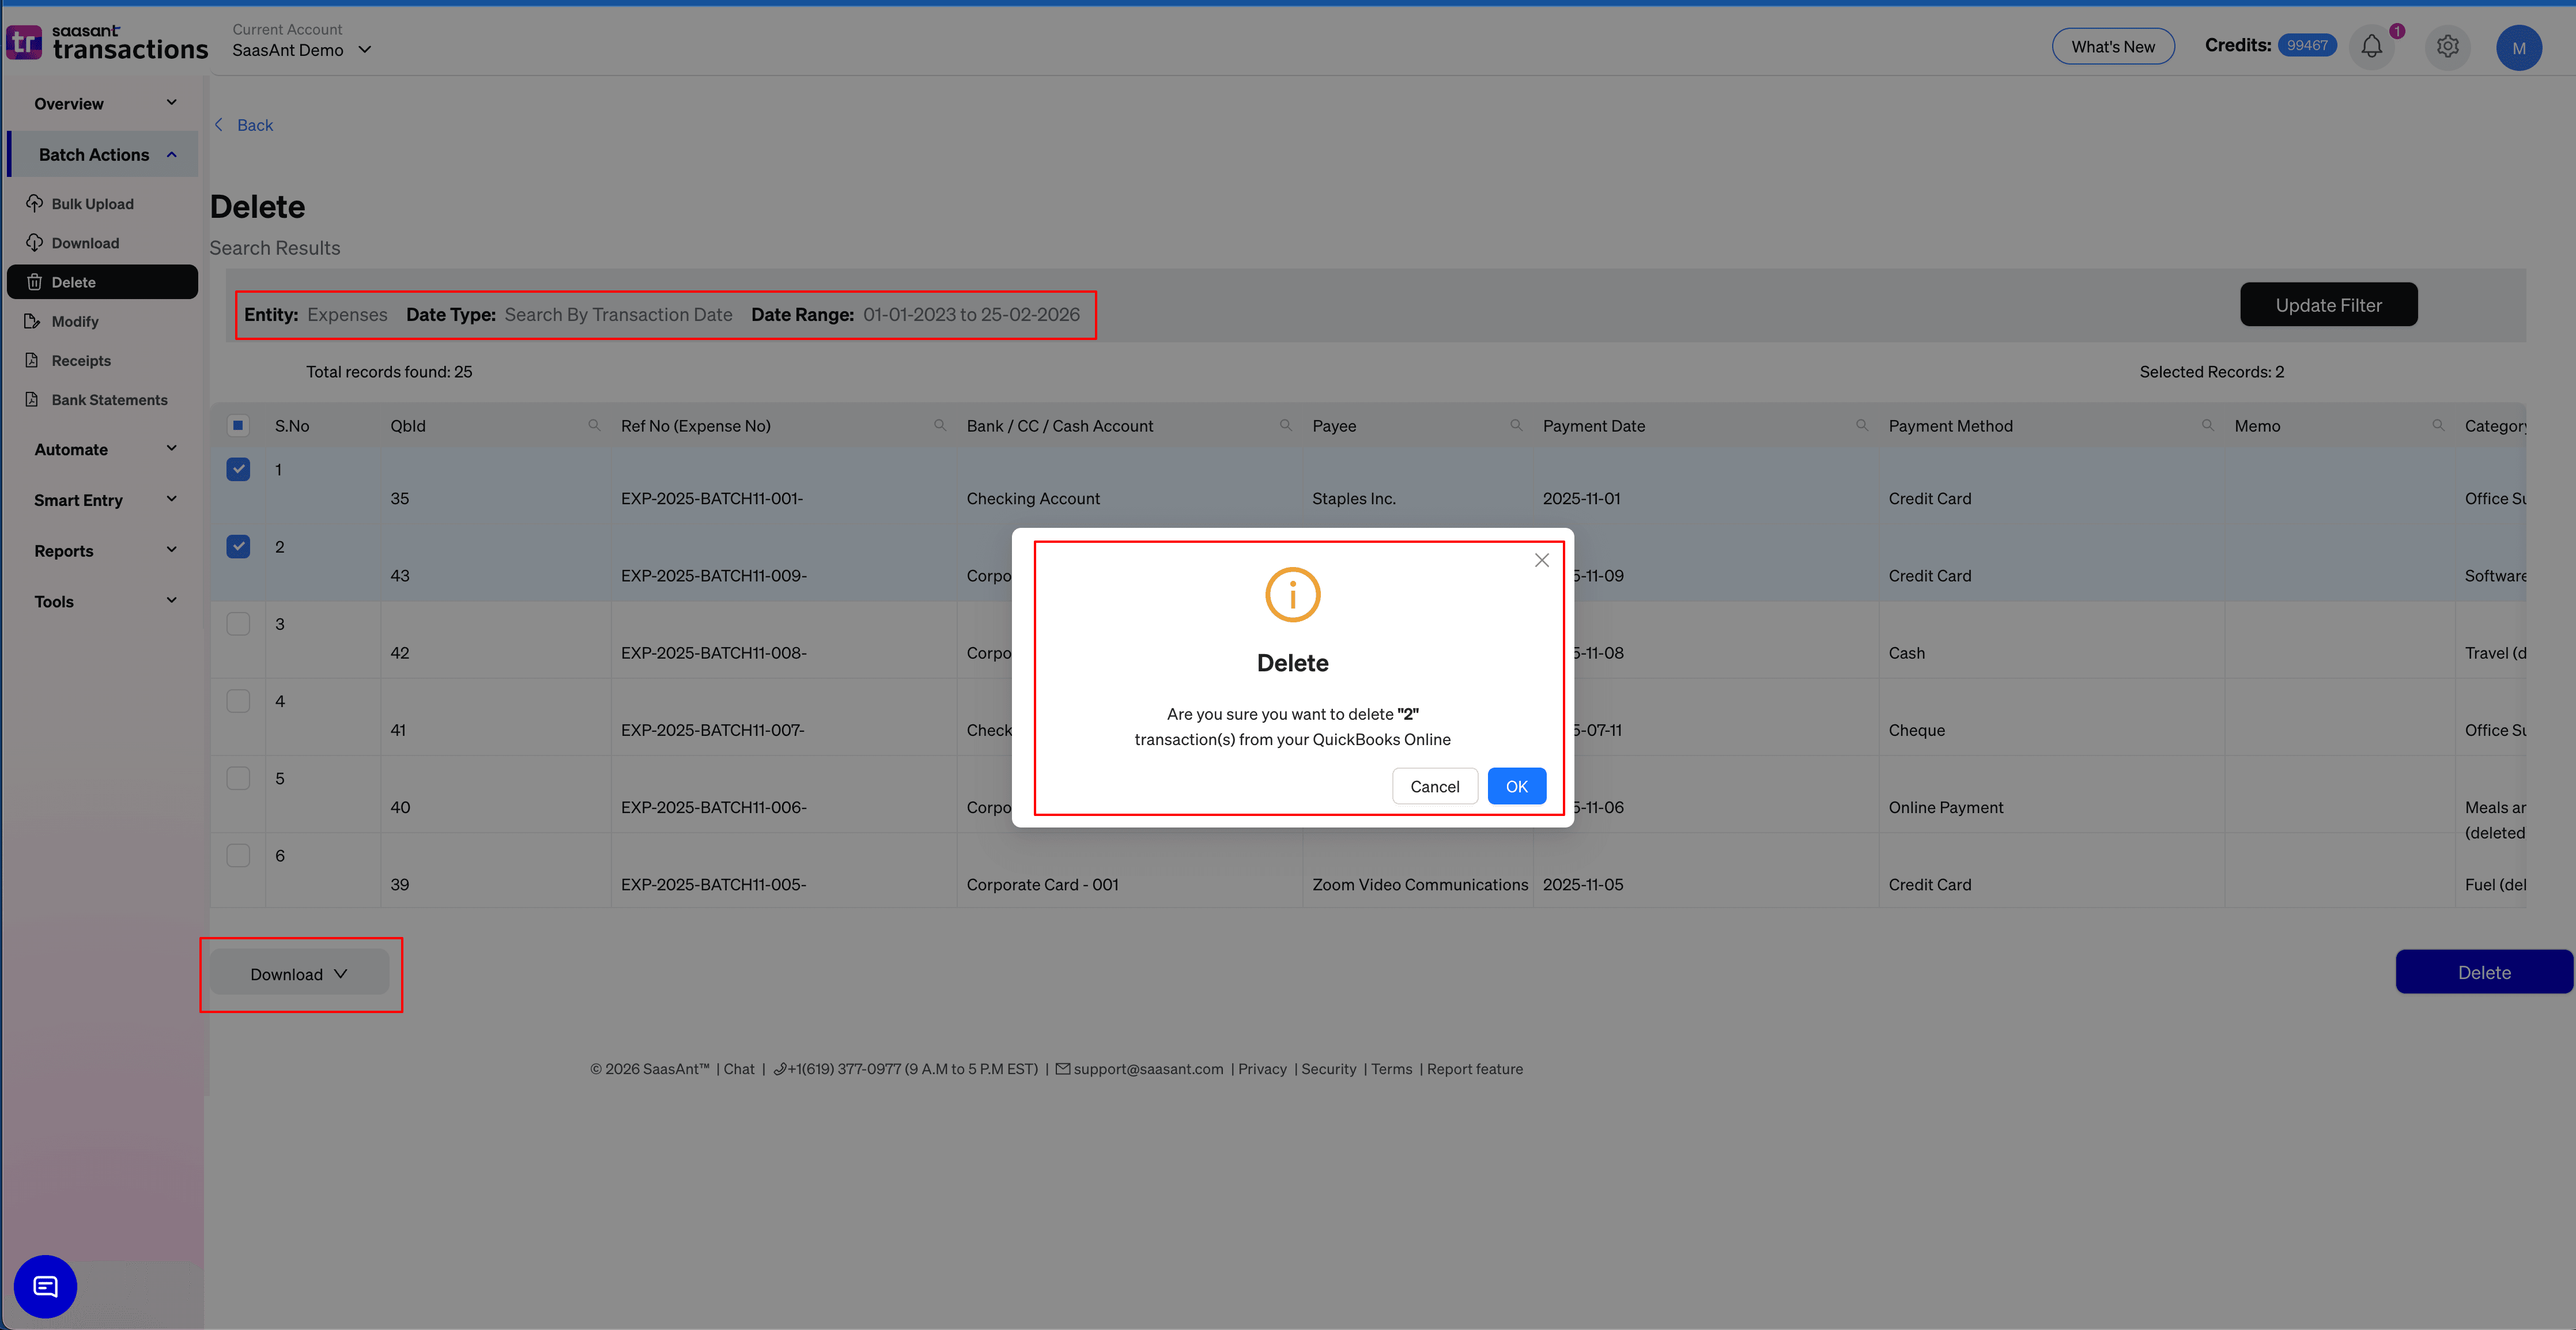Image resolution: width=2576 pixels, height=1330 pixels.
Task: Uncheck the row 1 checkbox
Action: tap(238, 468)
